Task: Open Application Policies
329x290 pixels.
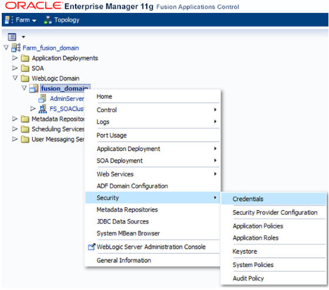Action: 274,226
